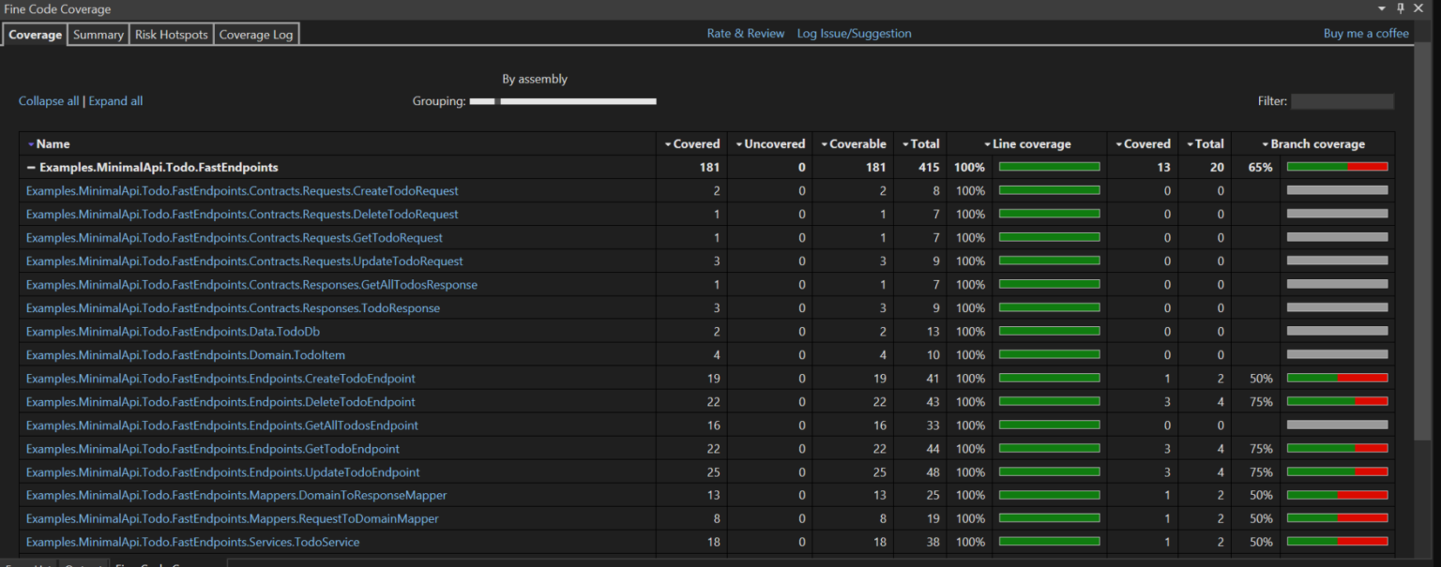Pin the Fine Code Coverage window
1441x567 pixels.
click(1401, 8)
